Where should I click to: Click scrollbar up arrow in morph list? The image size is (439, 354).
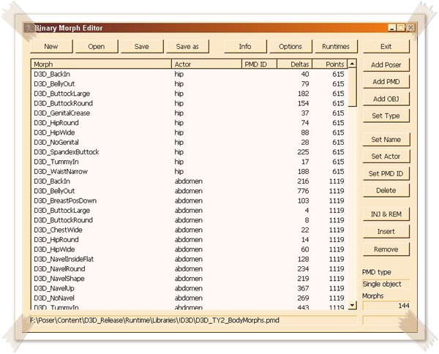click(352, 64)
